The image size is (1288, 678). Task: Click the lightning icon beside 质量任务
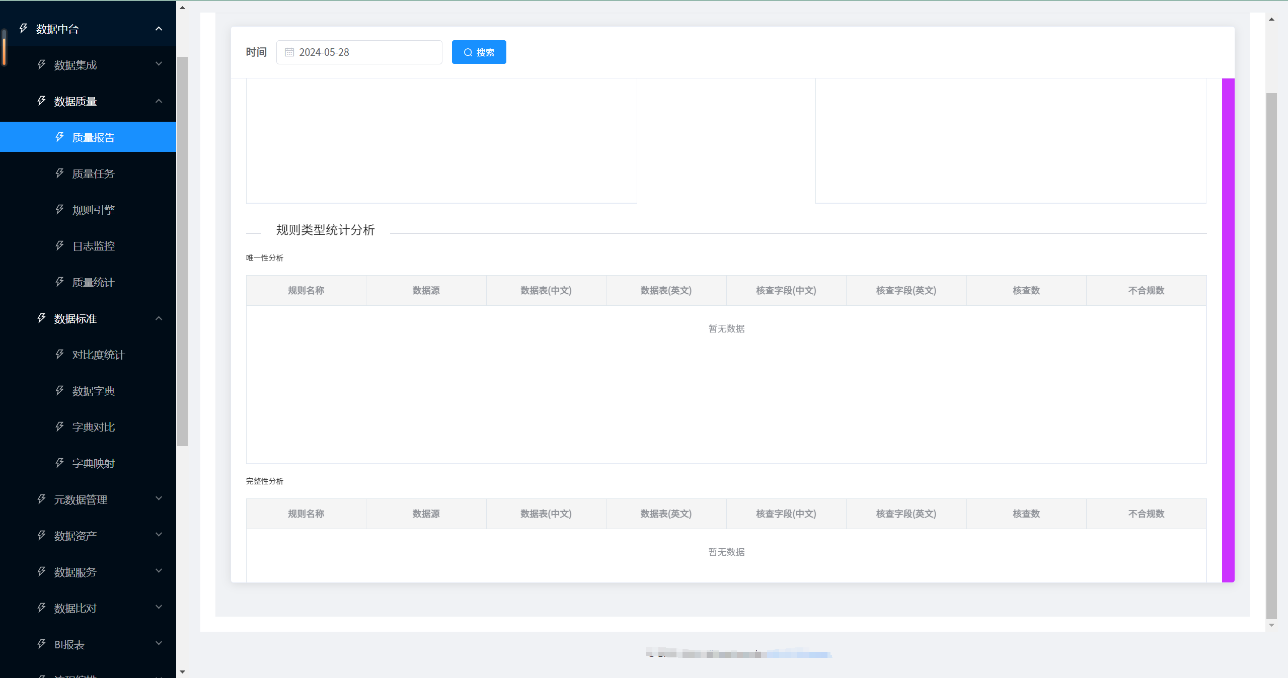59,173
